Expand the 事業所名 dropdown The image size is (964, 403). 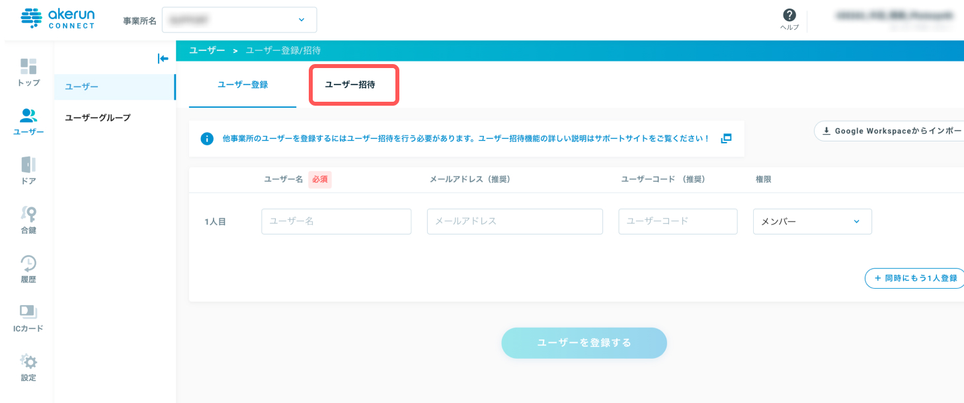point(239,20)
